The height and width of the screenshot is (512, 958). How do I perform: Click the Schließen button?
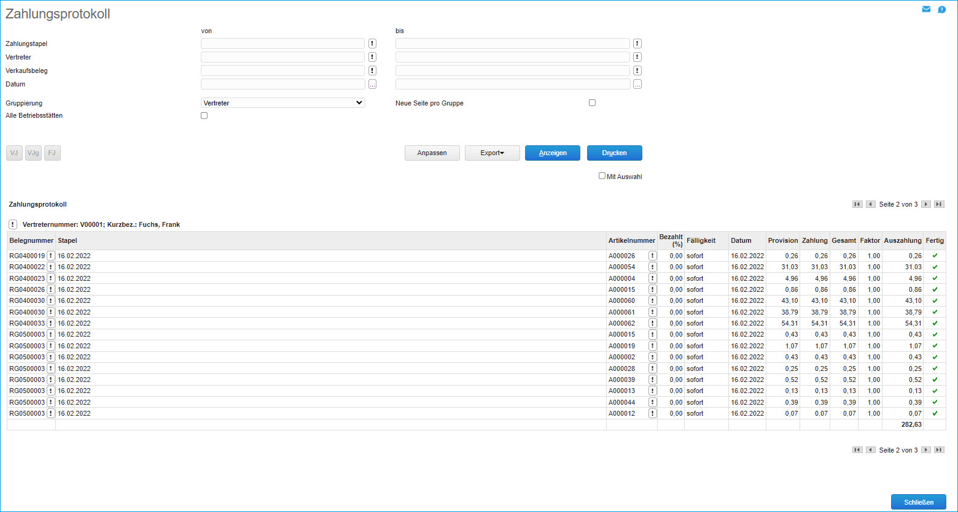point(918,502)
